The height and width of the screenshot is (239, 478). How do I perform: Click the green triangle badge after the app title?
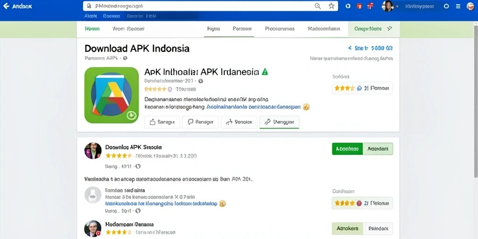pos(265,72)
